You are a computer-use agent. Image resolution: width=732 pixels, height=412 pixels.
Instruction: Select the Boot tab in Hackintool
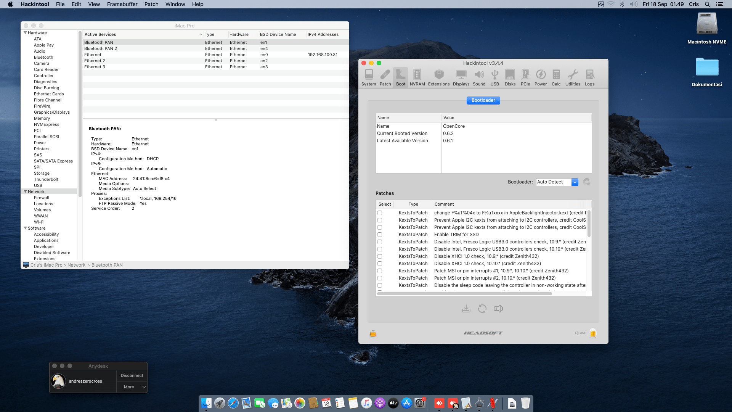[x=401, y=78]
